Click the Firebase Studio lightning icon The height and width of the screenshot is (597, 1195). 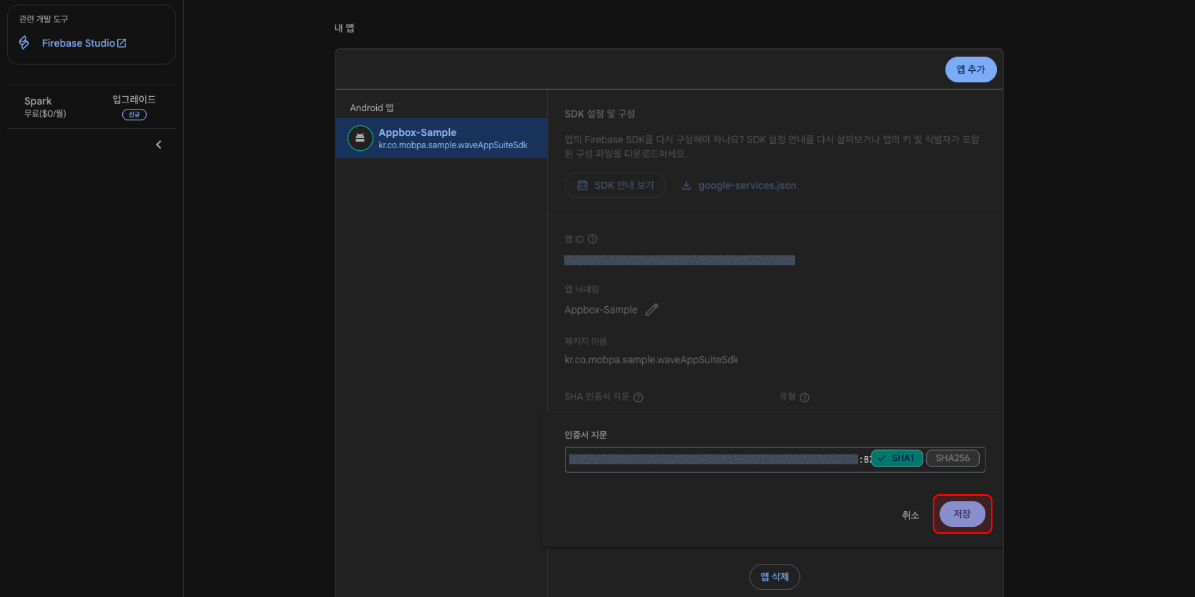click(24, 43)
